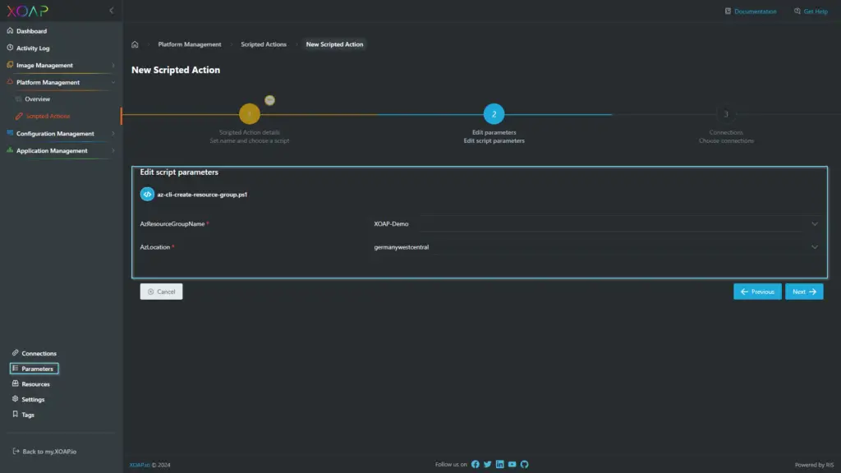Open Overview under Platform Management

[x=37, y=99]
